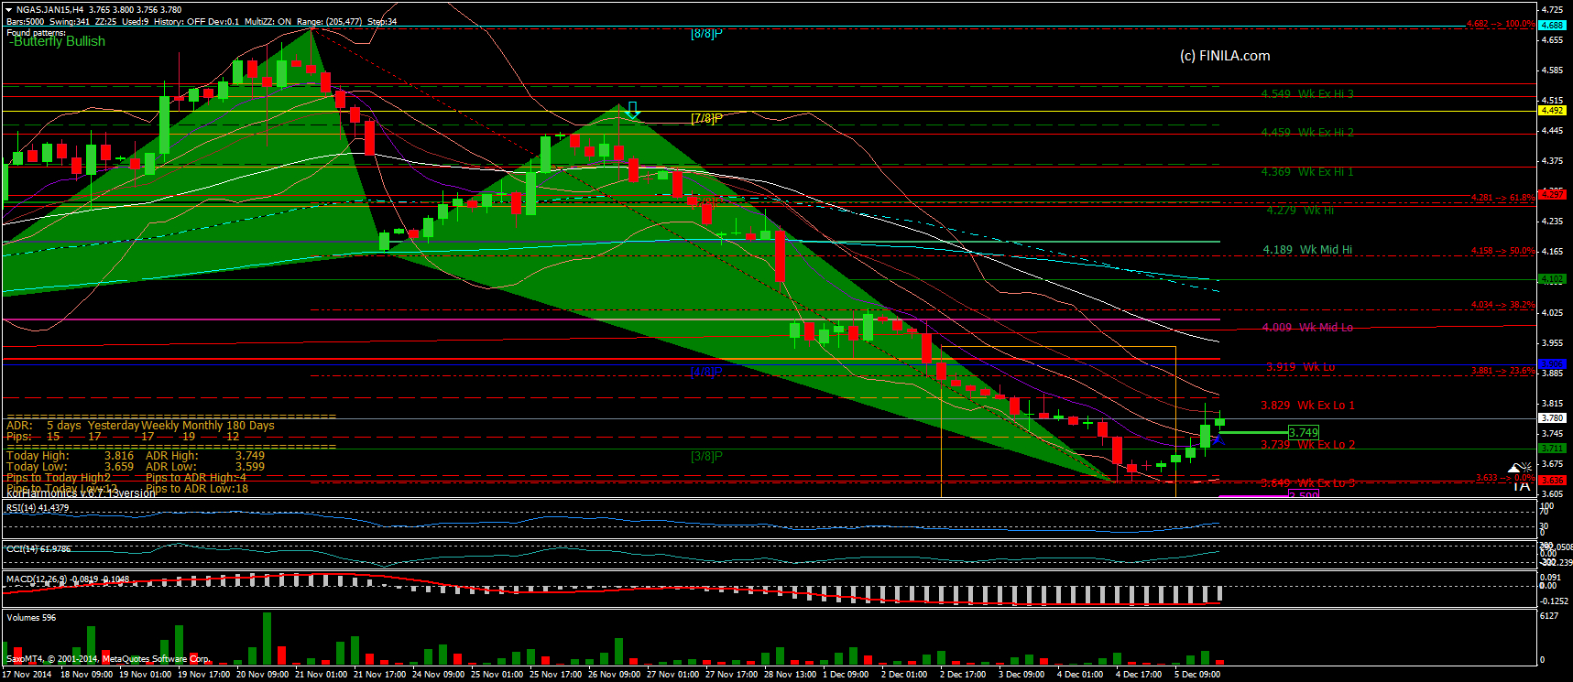1573x682 pixels.
Task: Click the ADR Low: 3.599 readout
Action: tap(205, 467)
